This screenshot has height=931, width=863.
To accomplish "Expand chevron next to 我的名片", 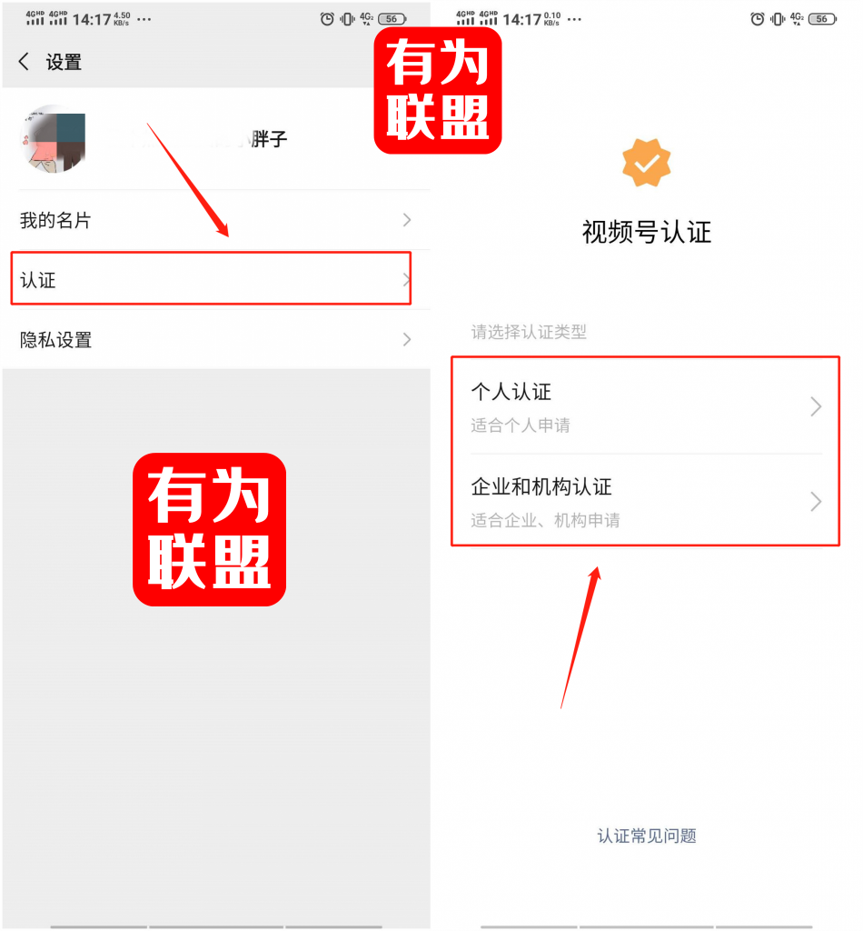I will coord(407,220).
